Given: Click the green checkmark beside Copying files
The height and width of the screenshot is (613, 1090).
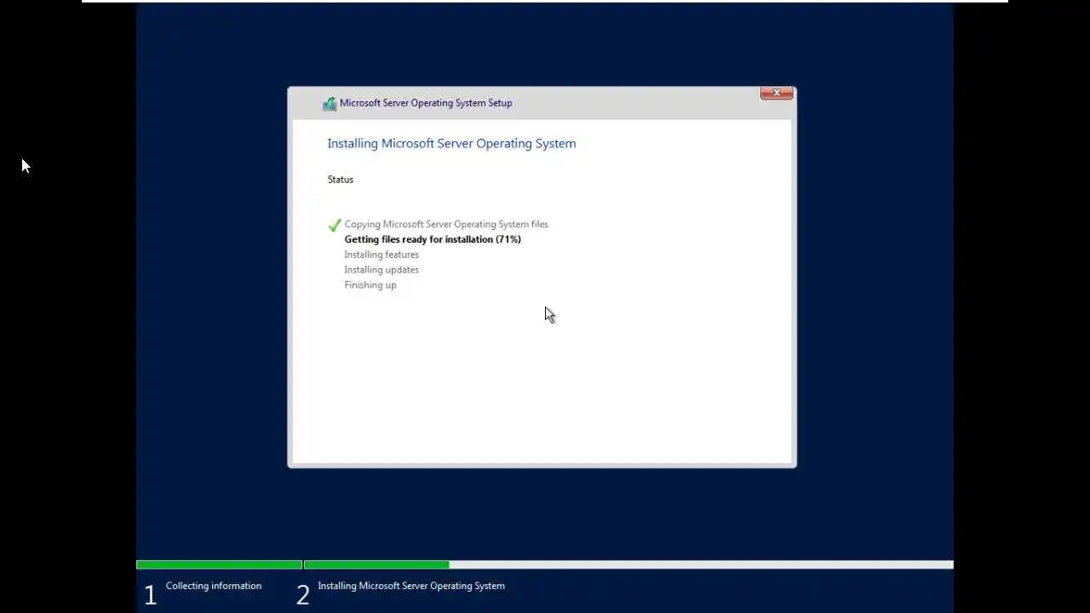Looking at the screenshot, I should click(x=335, y=226).
